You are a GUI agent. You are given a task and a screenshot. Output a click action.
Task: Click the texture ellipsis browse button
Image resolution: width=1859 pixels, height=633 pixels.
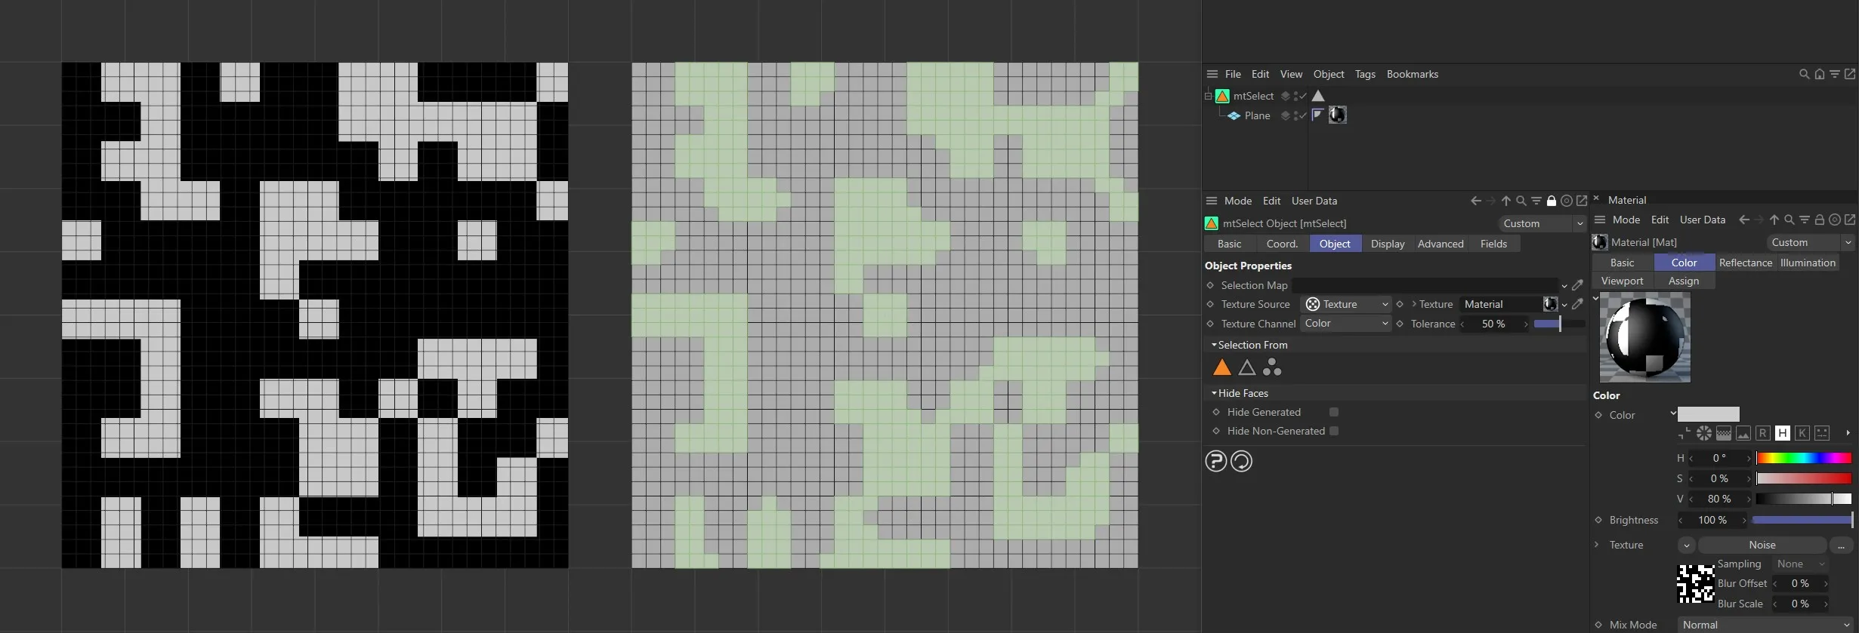click(1841, 545)
